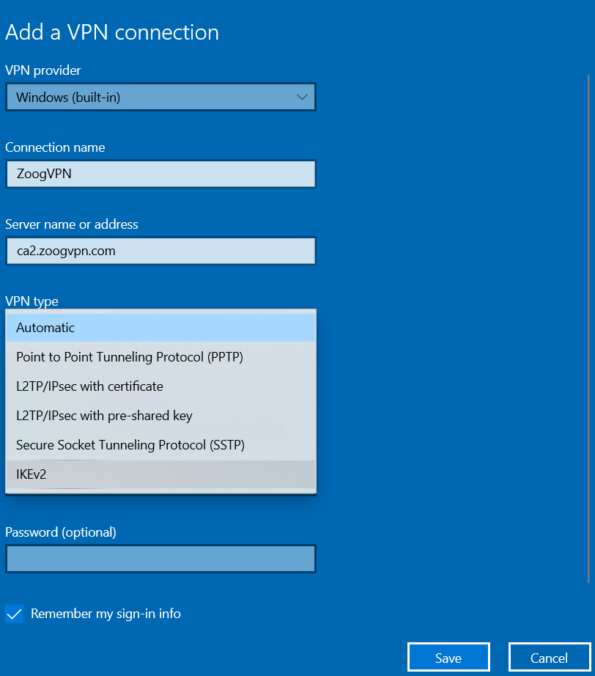Click the server address field with ca2.zoogvpn.com
This screenshot has width=595, height=676.
pos(160,251)
